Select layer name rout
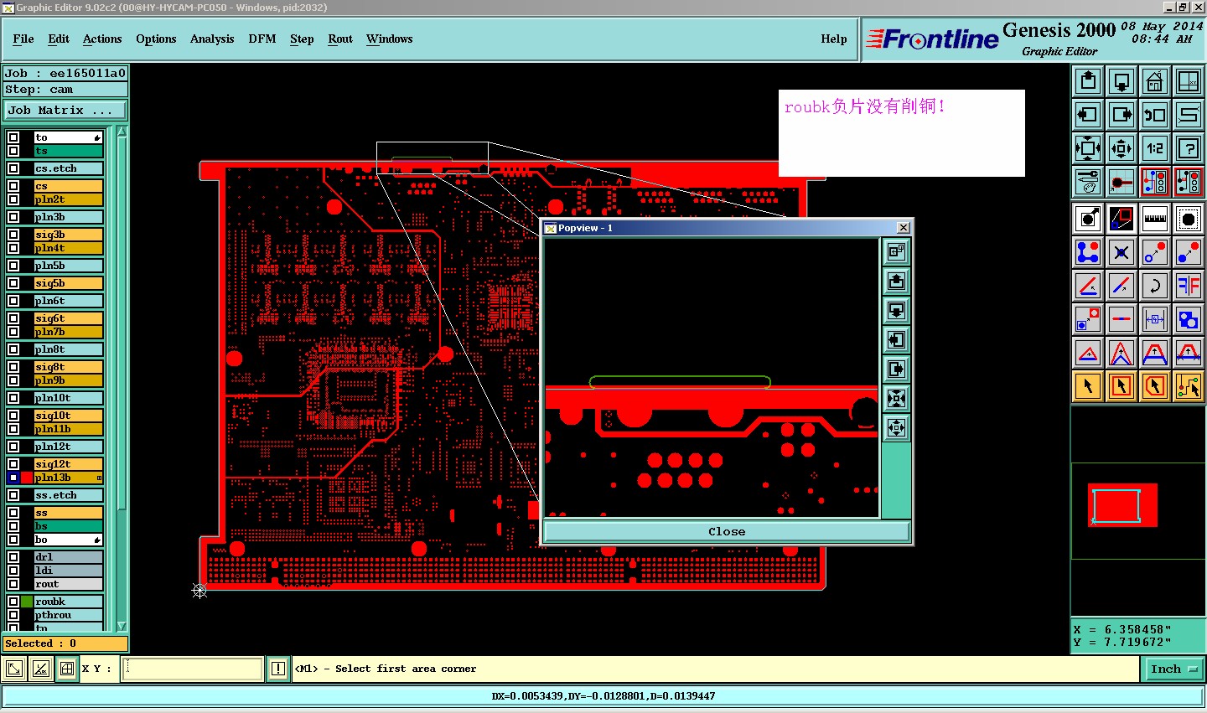The height and width of the screenshot is (713, 1207). tap(68, 584)
